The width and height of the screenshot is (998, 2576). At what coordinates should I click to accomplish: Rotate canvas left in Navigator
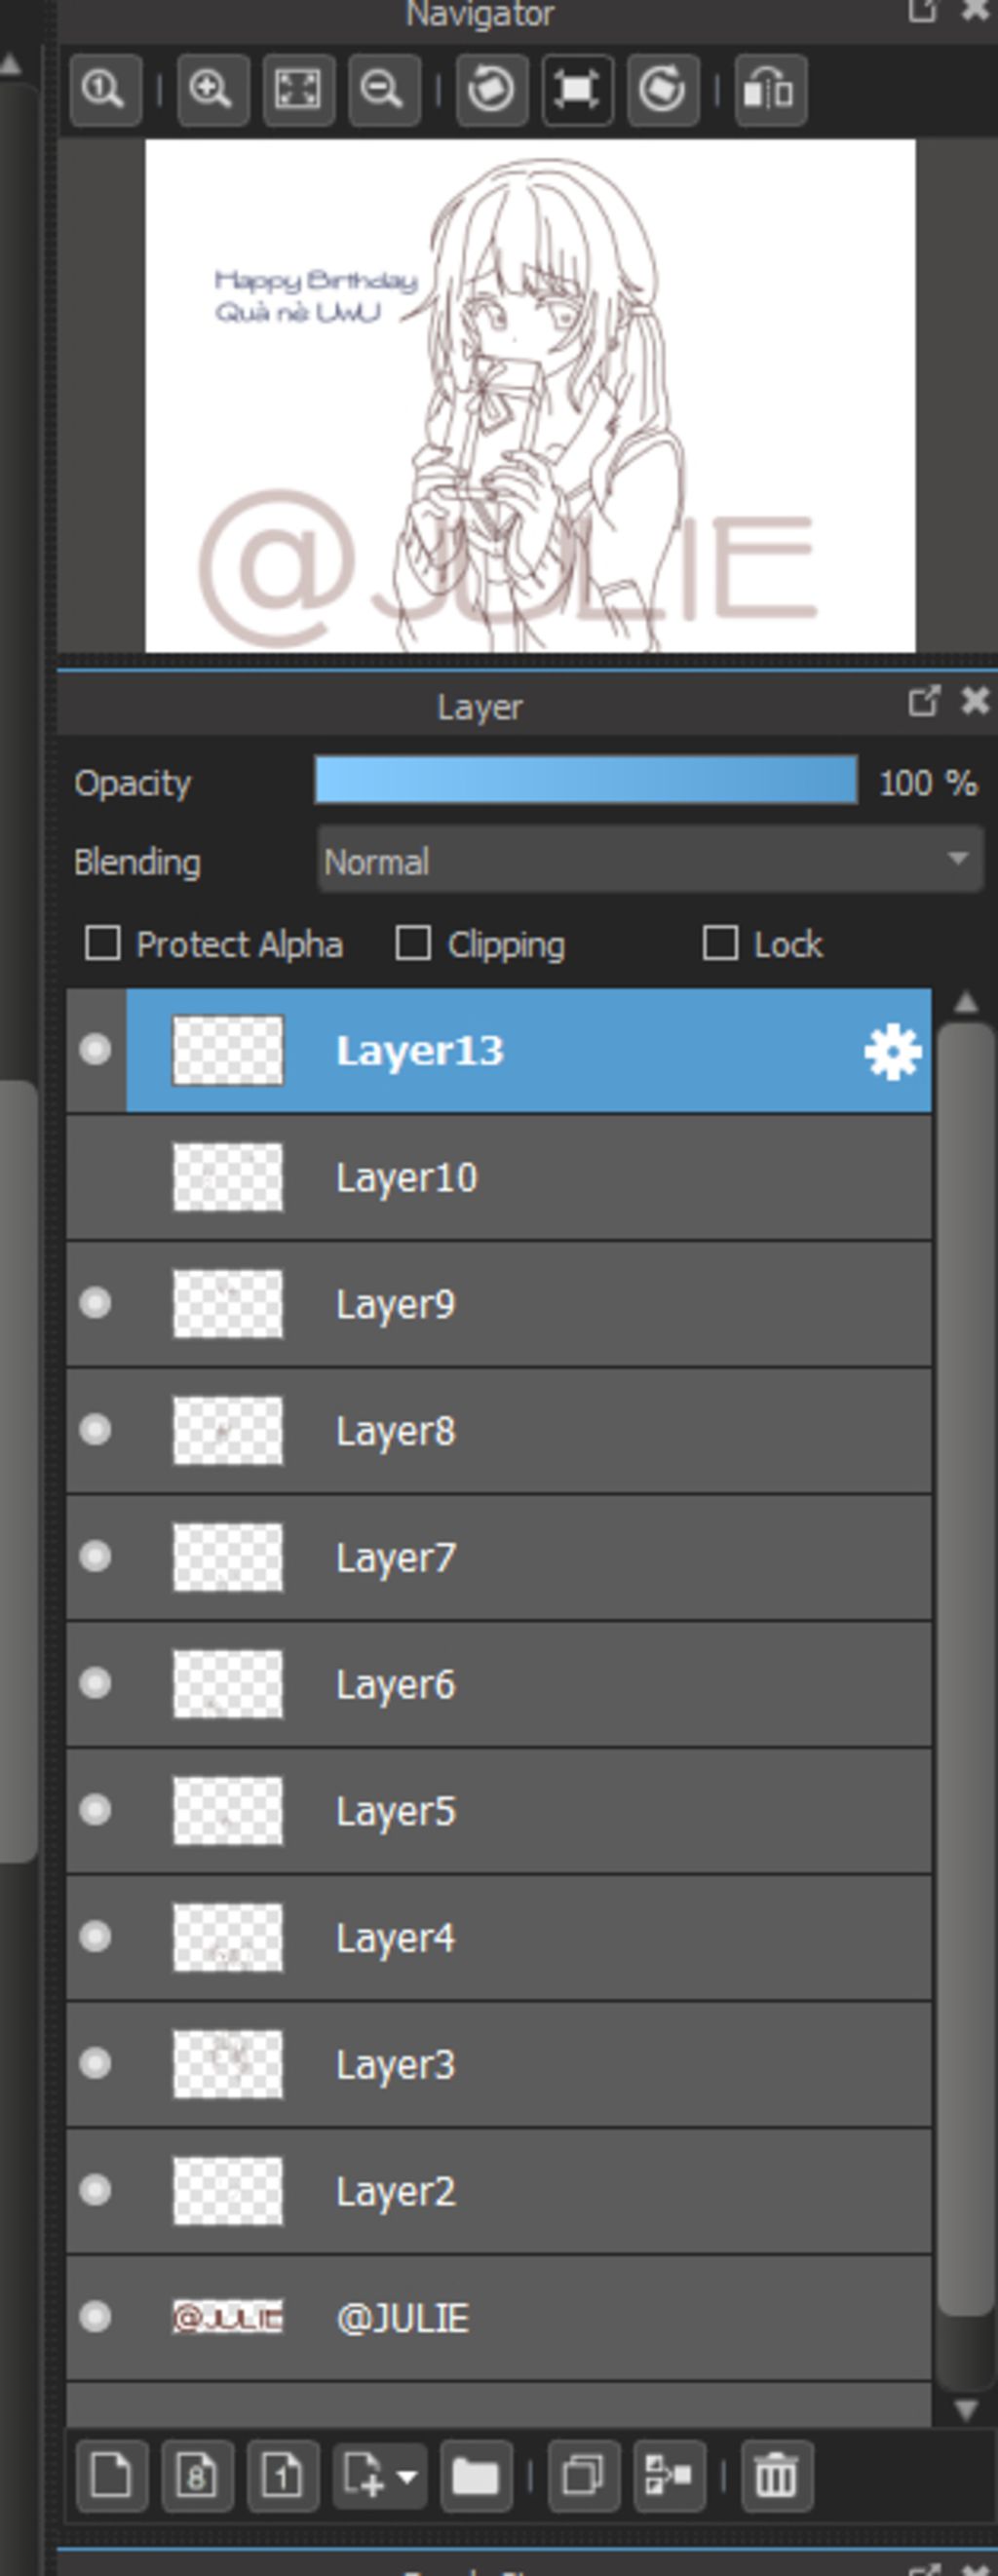(x=491, y=90)
